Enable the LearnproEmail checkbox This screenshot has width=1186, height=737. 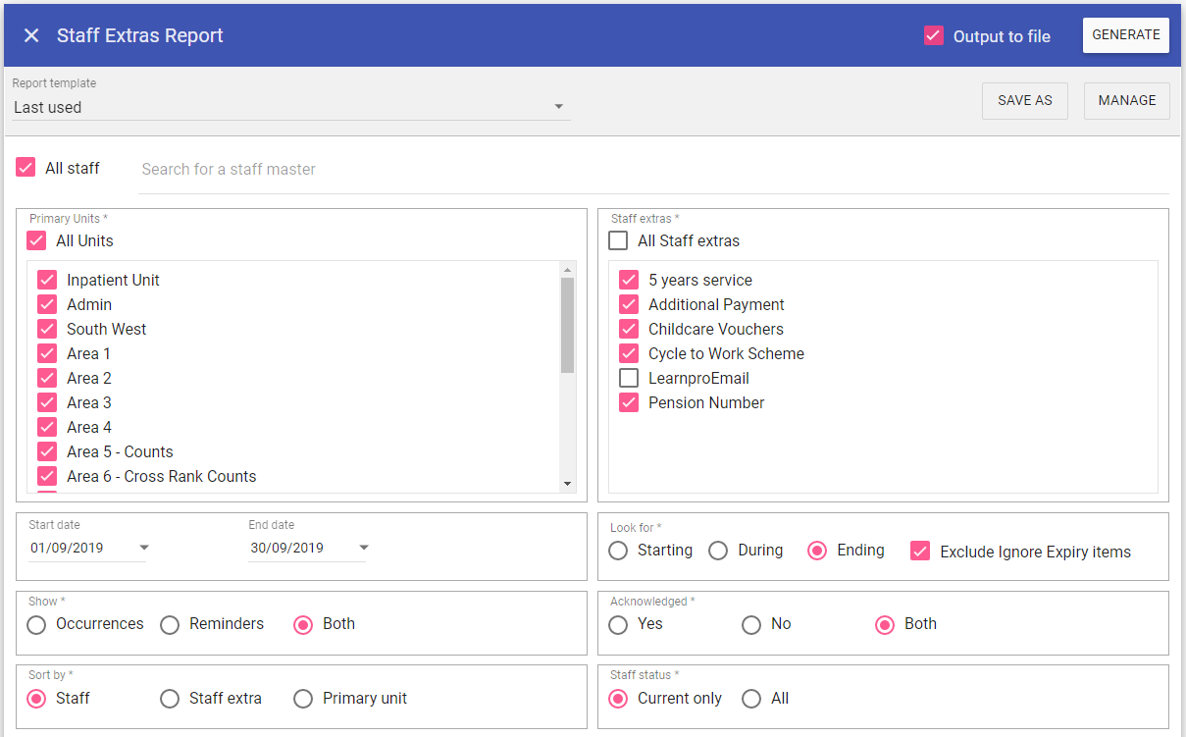click(629, 378)
